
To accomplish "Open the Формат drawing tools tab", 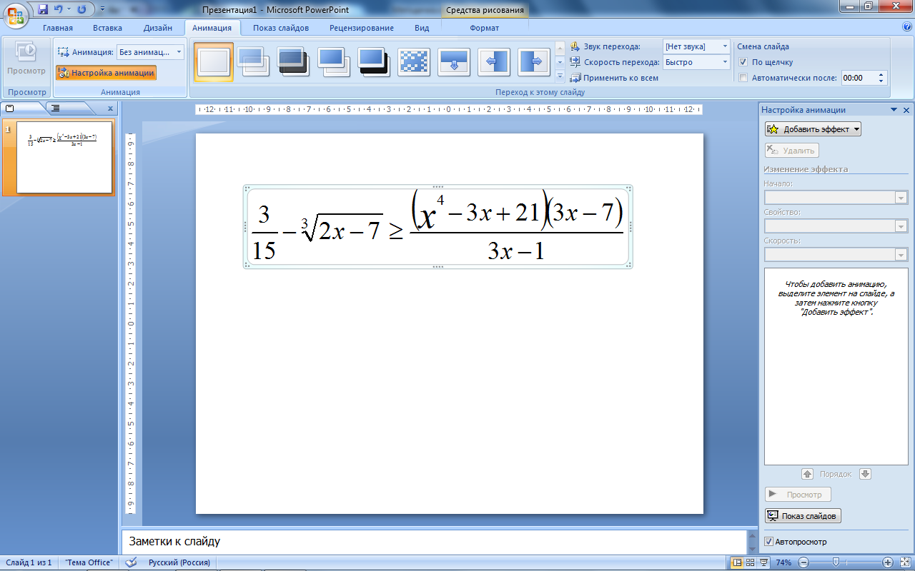I will coord(485,28).
